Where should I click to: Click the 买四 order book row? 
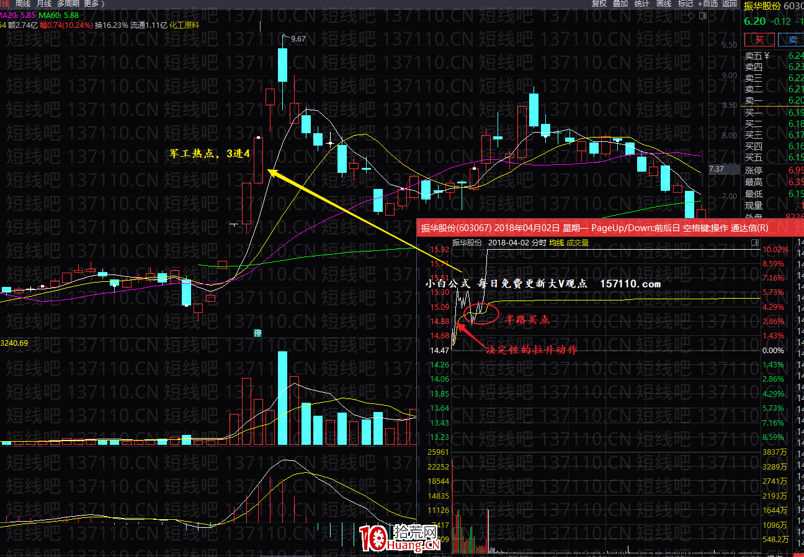774,146
